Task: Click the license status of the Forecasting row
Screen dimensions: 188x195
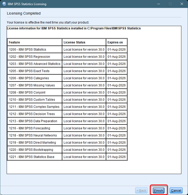Action: [84, 128]
